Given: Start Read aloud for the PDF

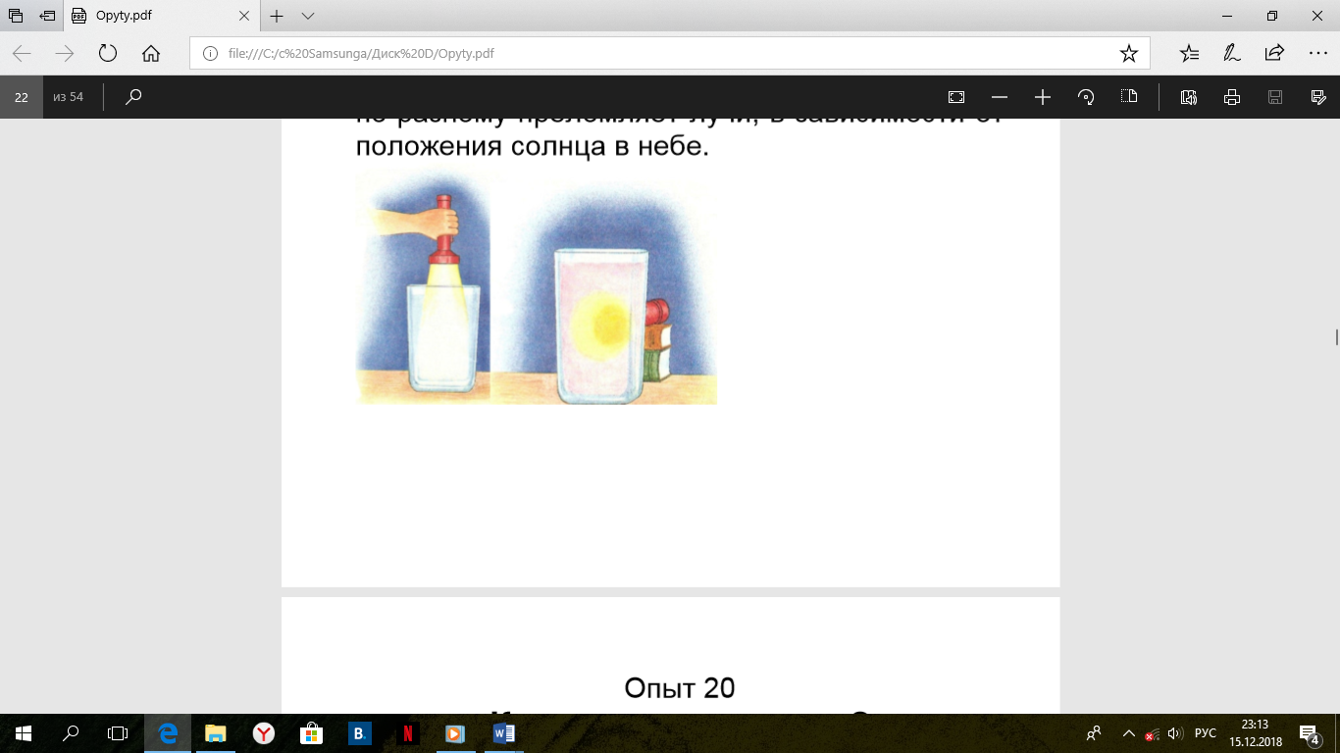Looking at the screenshot, I should coord(1189,97).
